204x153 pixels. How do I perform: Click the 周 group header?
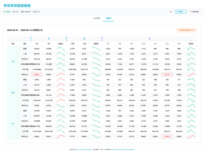[x=84, y=38]
